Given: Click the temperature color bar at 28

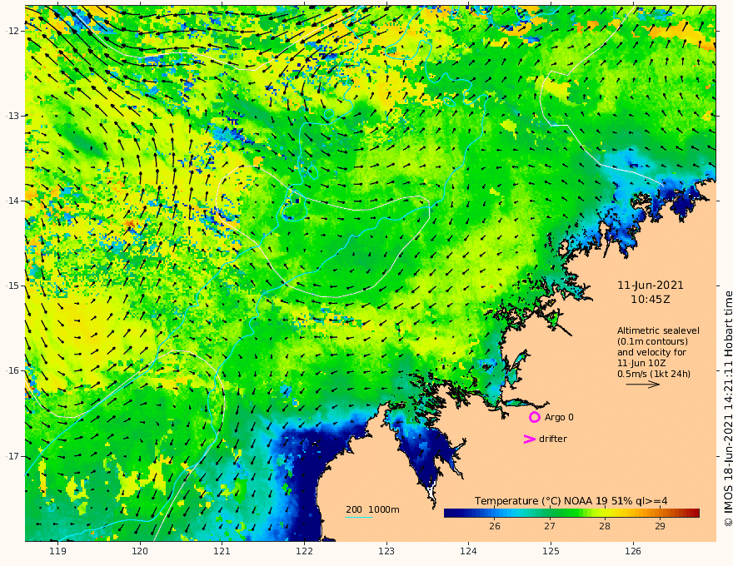Looking at the screenshot, I should [605, 514].
